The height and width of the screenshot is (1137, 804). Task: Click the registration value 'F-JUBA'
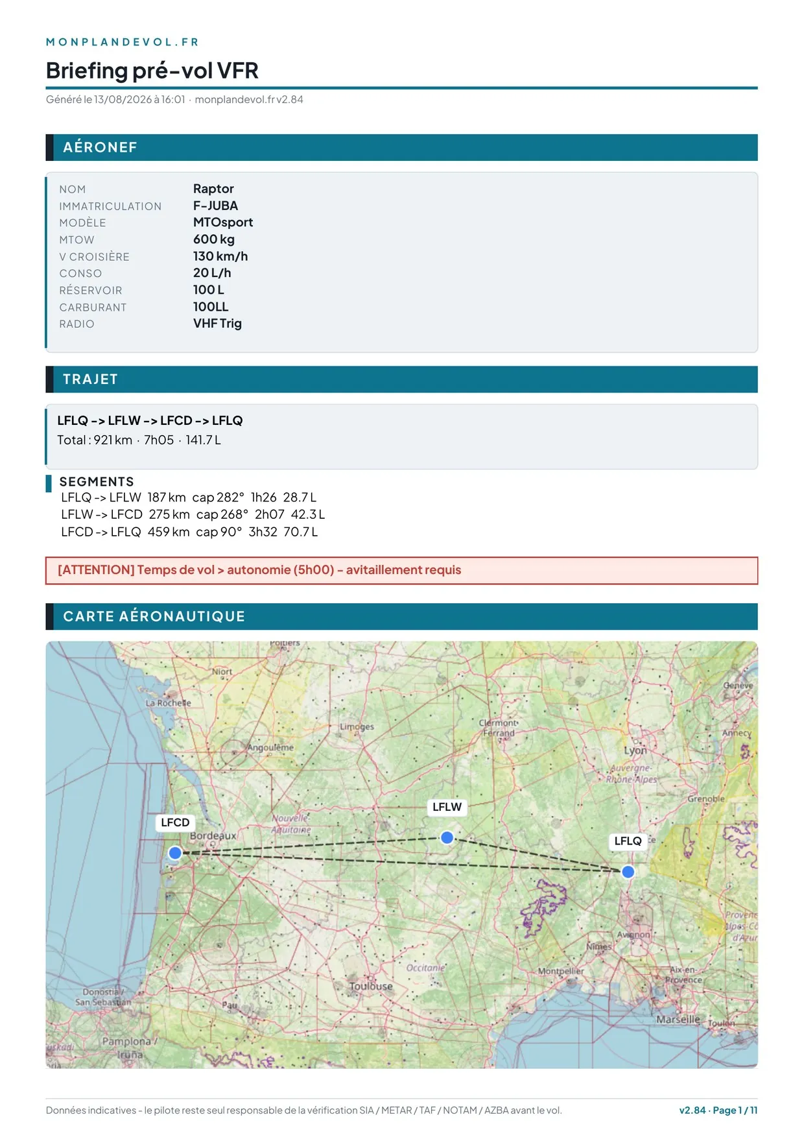click(x=215, y=206)
